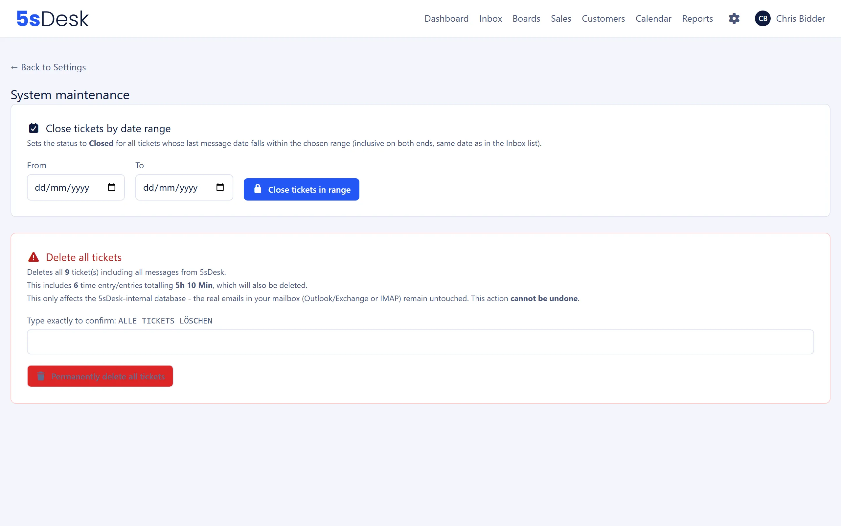This screenshot has width=841, height=526.
Task: Click the CB user avatar
Action: coord(763,18)
